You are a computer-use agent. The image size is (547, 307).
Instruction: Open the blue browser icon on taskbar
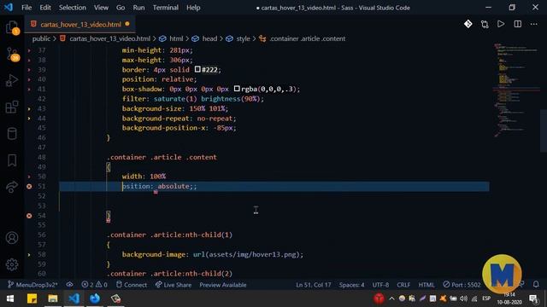[95, 298]
